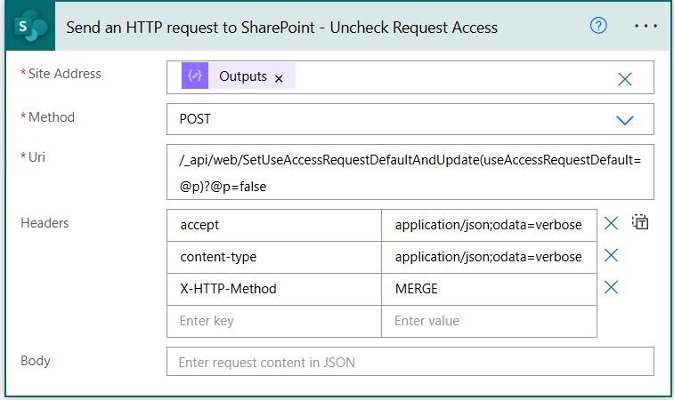
Task: Focus the empty Enter value header field
Action: coord(489,321)
